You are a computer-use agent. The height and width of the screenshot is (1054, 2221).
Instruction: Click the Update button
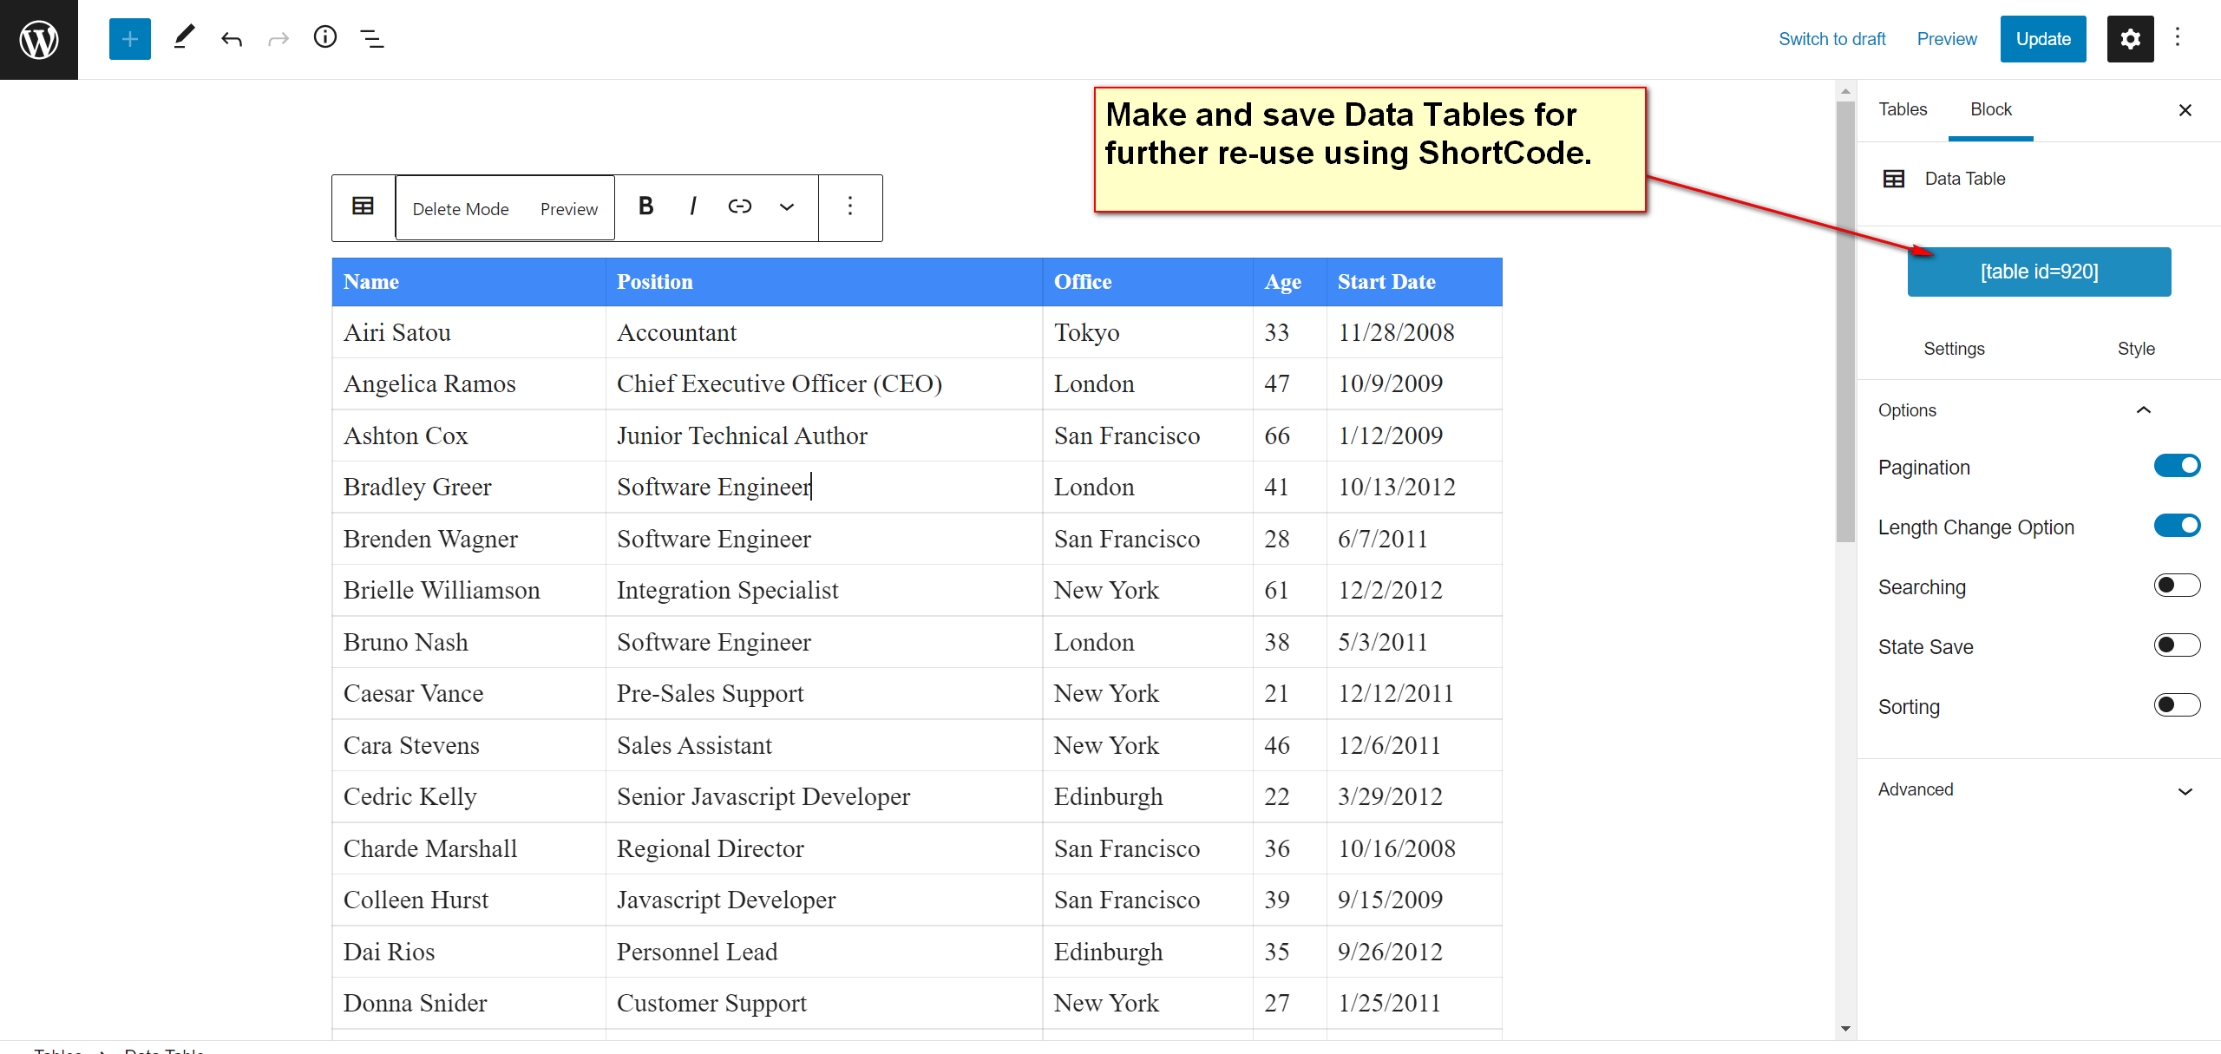(x=2043, y=39)
